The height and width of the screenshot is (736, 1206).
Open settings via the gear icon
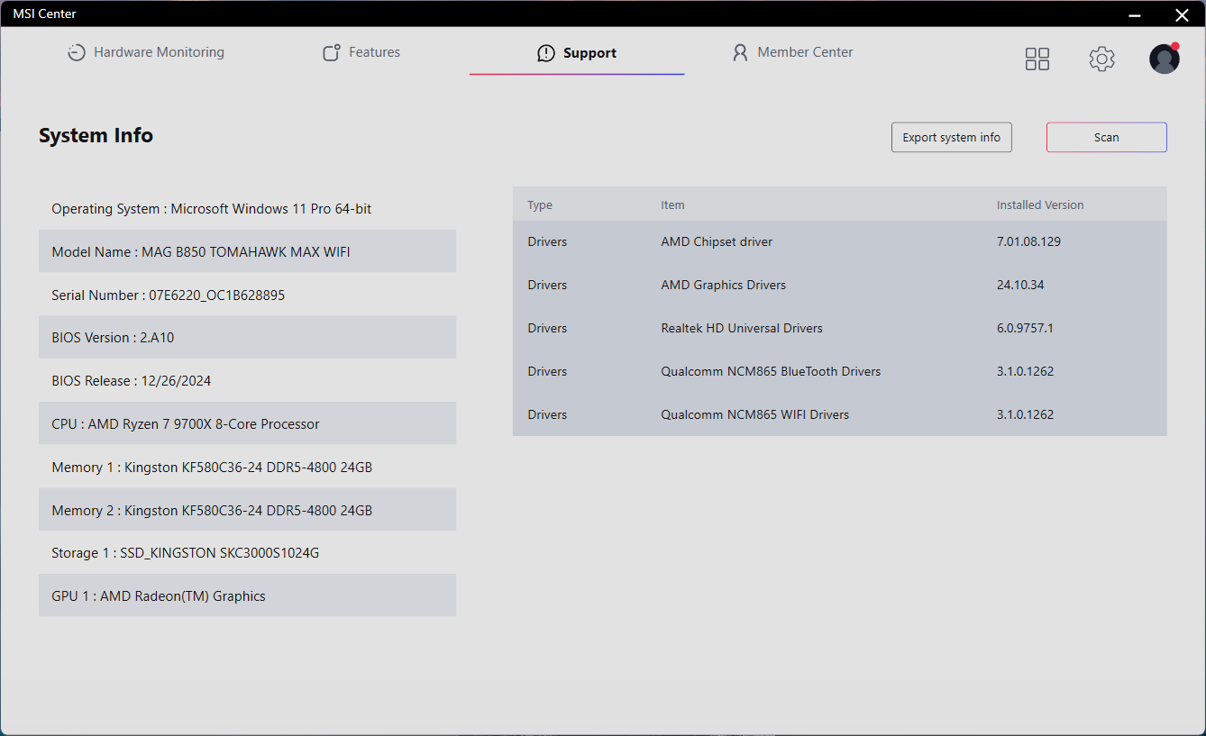(1101, 59)
